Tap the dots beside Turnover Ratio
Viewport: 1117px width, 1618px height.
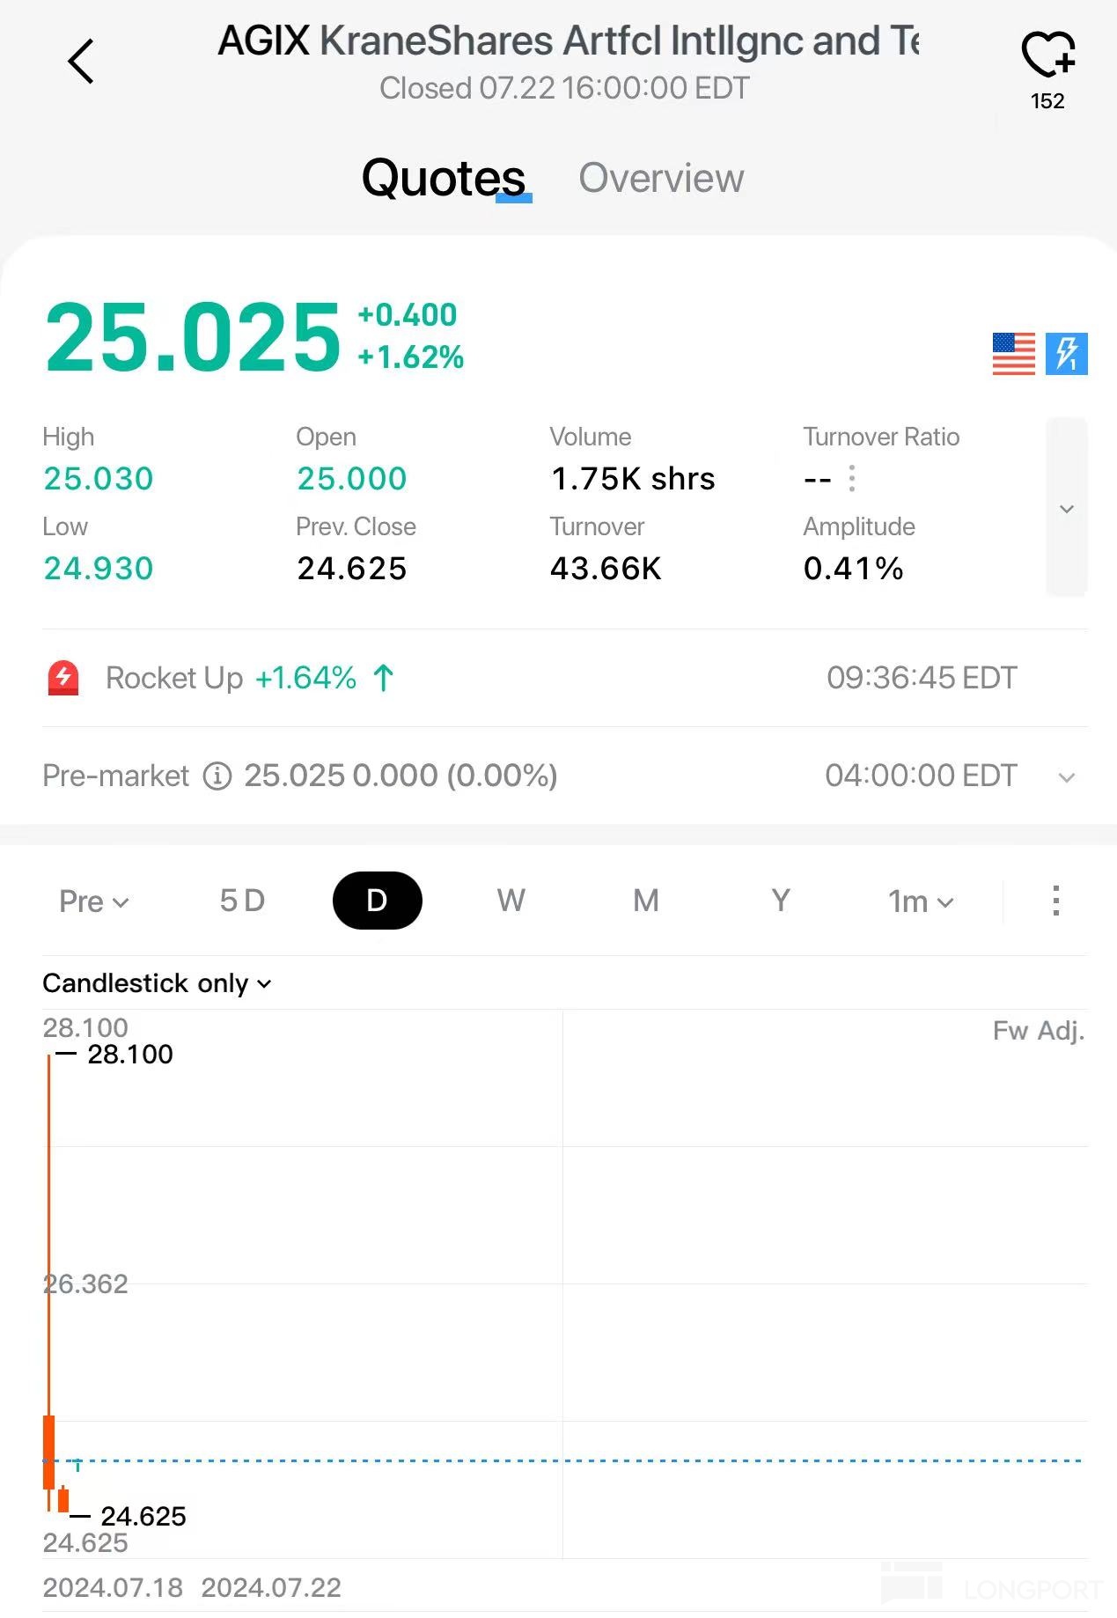[x=851, y=479]
